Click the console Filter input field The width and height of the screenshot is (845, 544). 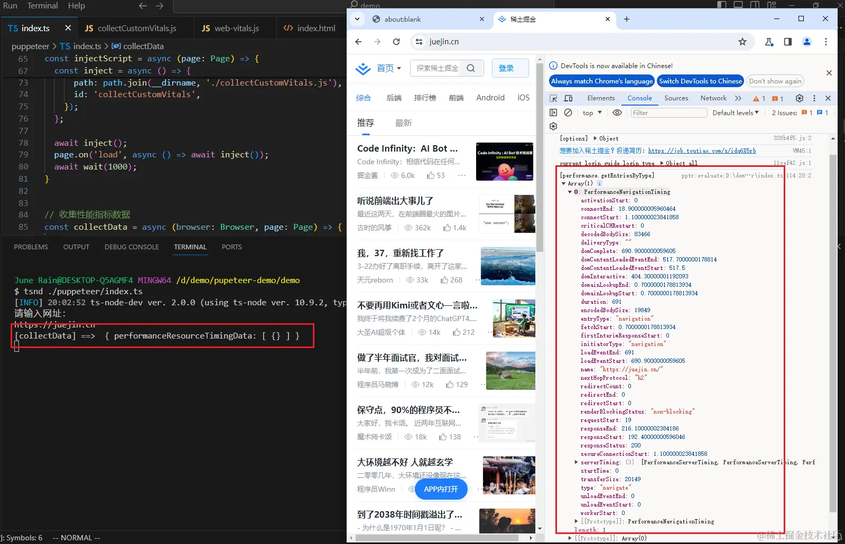pos(668,112)
